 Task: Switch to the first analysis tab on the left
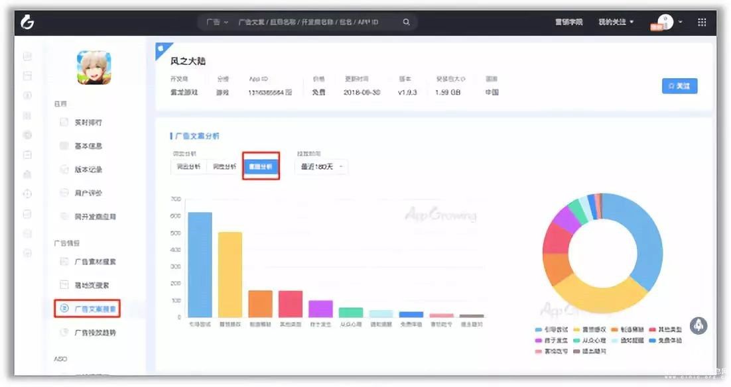tap(188, 166)
